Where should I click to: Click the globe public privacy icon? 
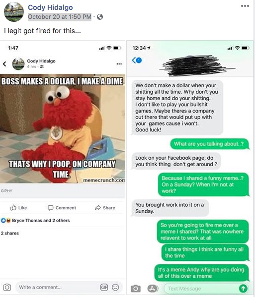[x=100, y=17]
